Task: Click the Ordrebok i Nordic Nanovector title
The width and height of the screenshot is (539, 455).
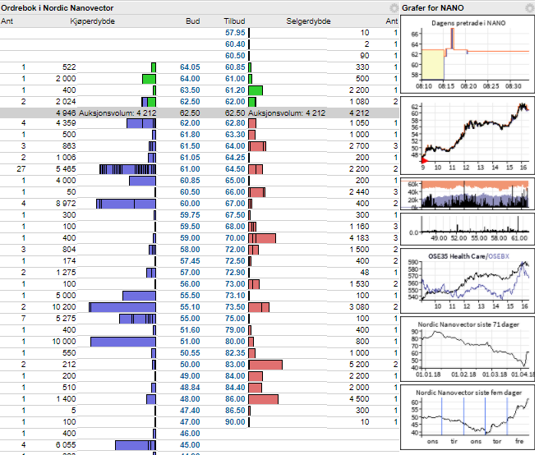Action: (57, 8)
